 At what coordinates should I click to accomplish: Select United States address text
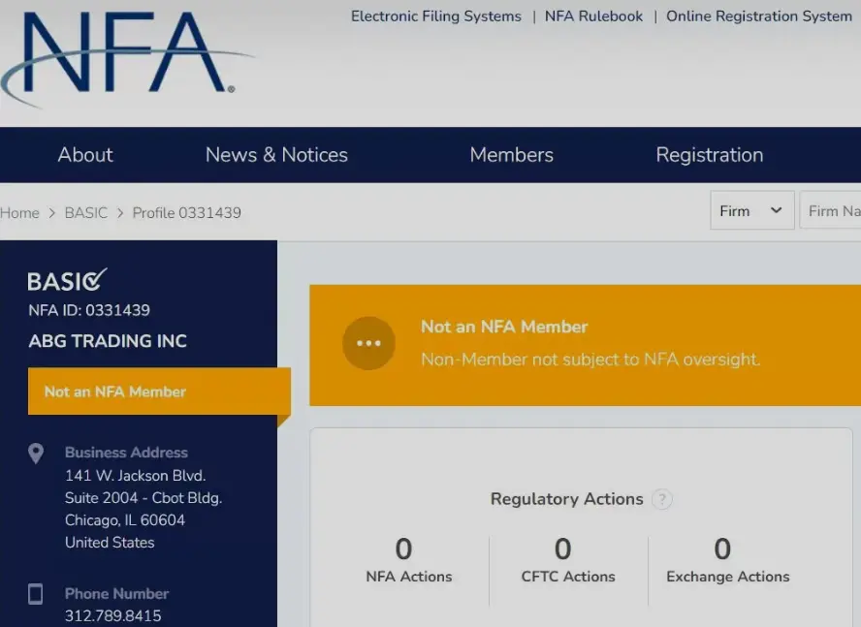(x=110, y=543)
